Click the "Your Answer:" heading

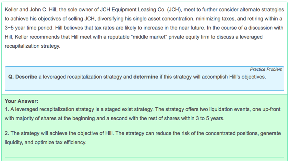[21, 101]
